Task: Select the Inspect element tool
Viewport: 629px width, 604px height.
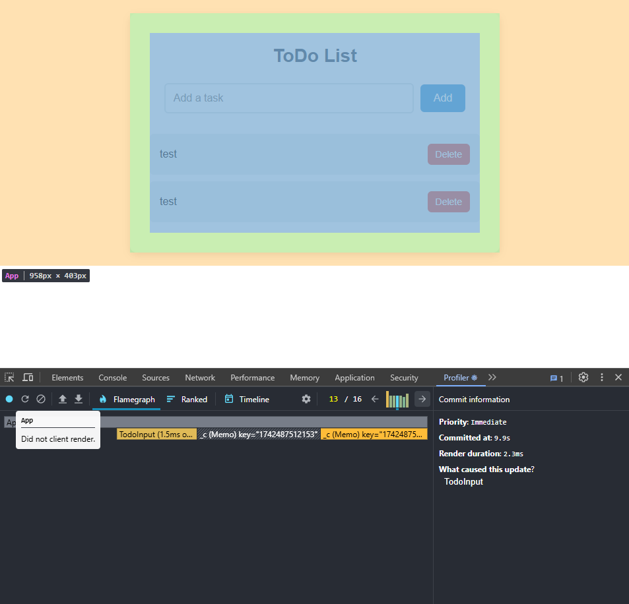Action: click(9, 377)
